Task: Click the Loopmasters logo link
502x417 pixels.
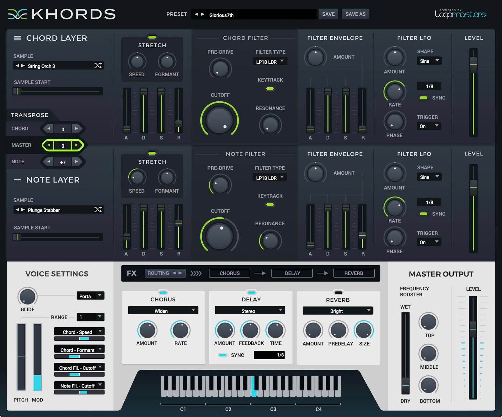Action: [x=460, y=14]
